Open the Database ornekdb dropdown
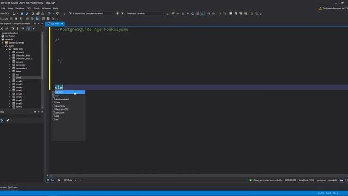Screen dimensions: 348x196 point(146,14)
